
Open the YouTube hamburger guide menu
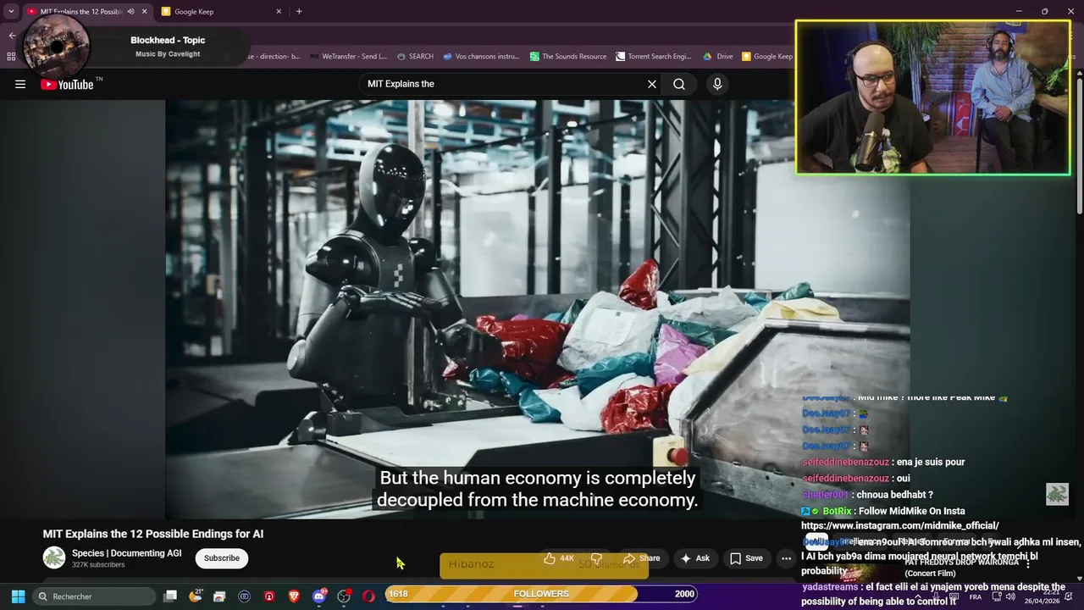point(20,84)
